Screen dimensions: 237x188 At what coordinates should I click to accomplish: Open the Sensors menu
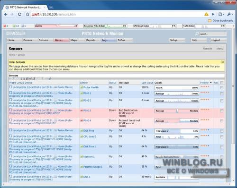tap(46, 40)
